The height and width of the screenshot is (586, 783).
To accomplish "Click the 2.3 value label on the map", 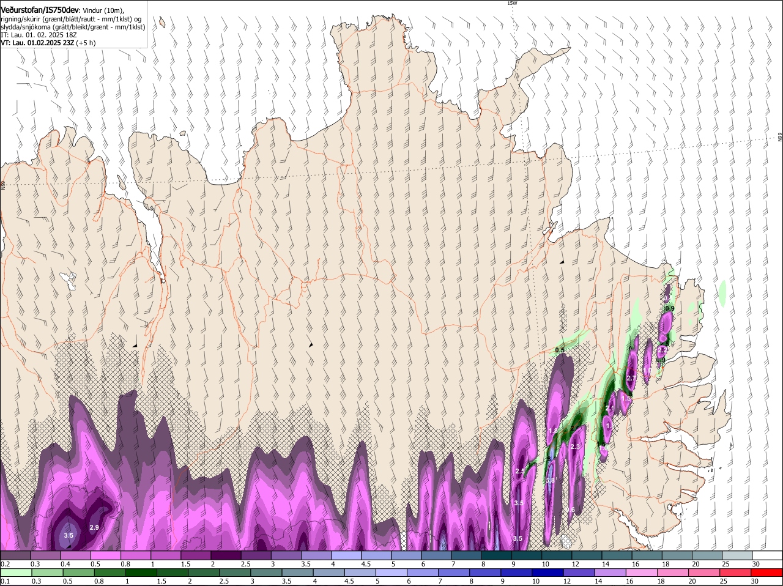I will click(575, 447).
